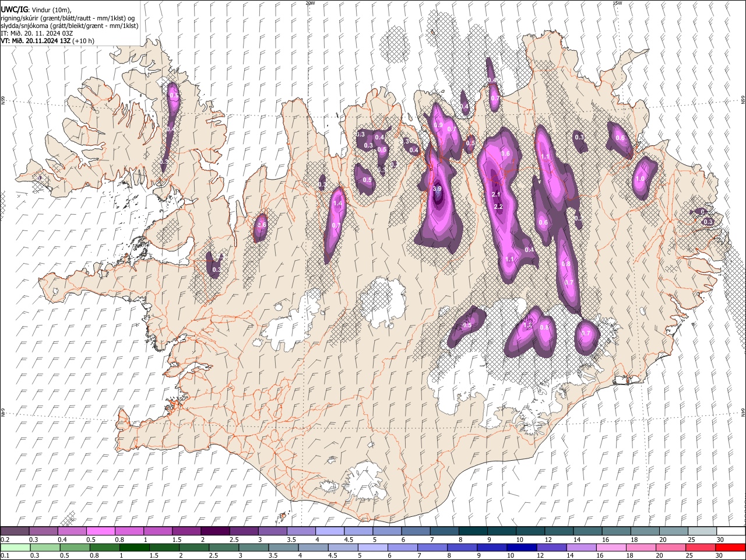
Task: Click lower scale deep blue swatch between 10 and 12
Action: (522, 547)
